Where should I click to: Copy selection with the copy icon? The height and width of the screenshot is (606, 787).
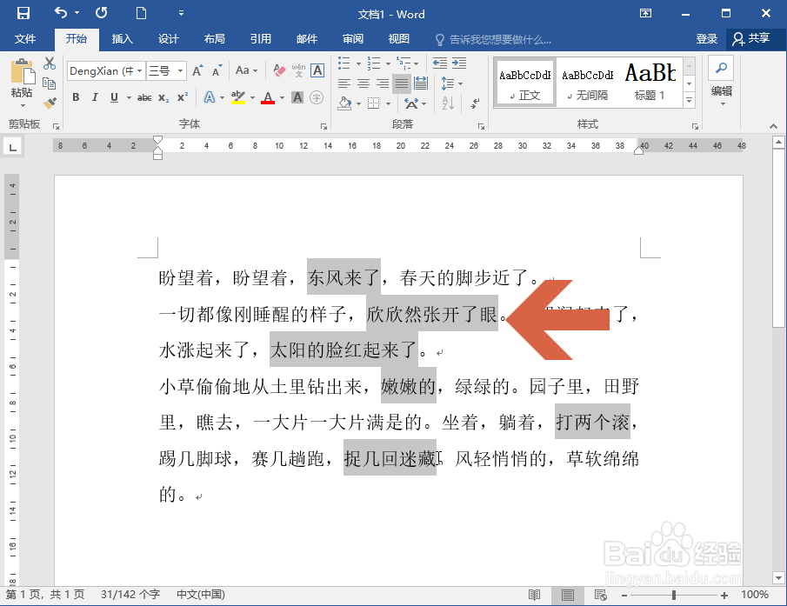pos(50,83)
